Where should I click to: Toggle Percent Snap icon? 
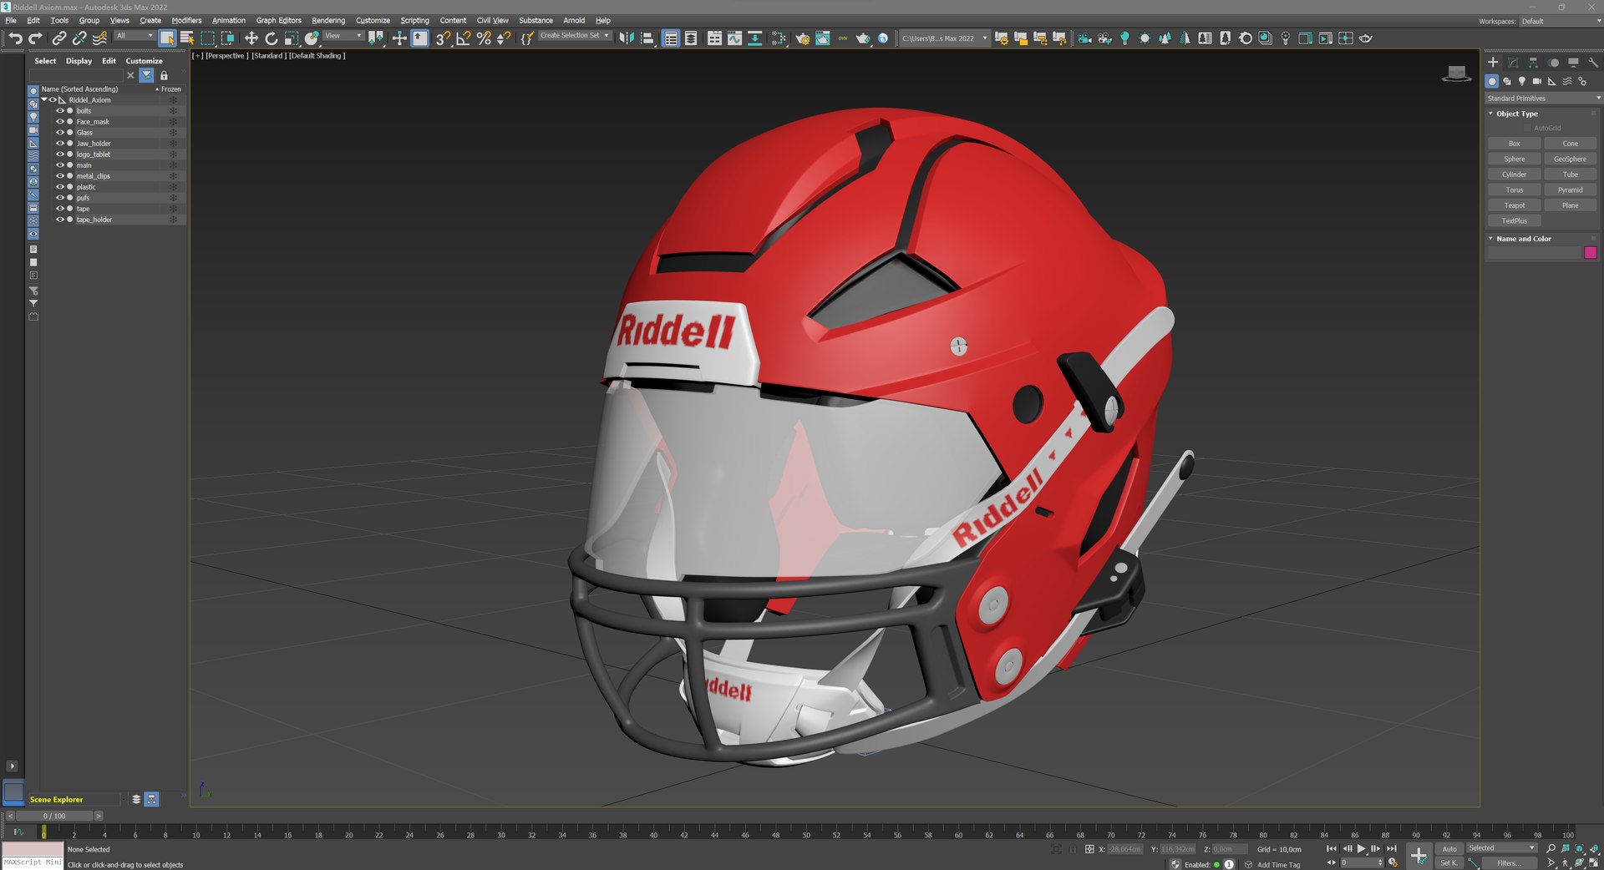[484, 38]
